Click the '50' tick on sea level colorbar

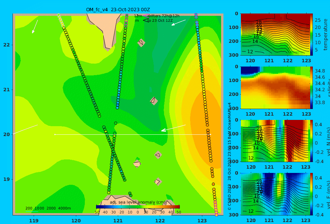click(x=179, y=212)
